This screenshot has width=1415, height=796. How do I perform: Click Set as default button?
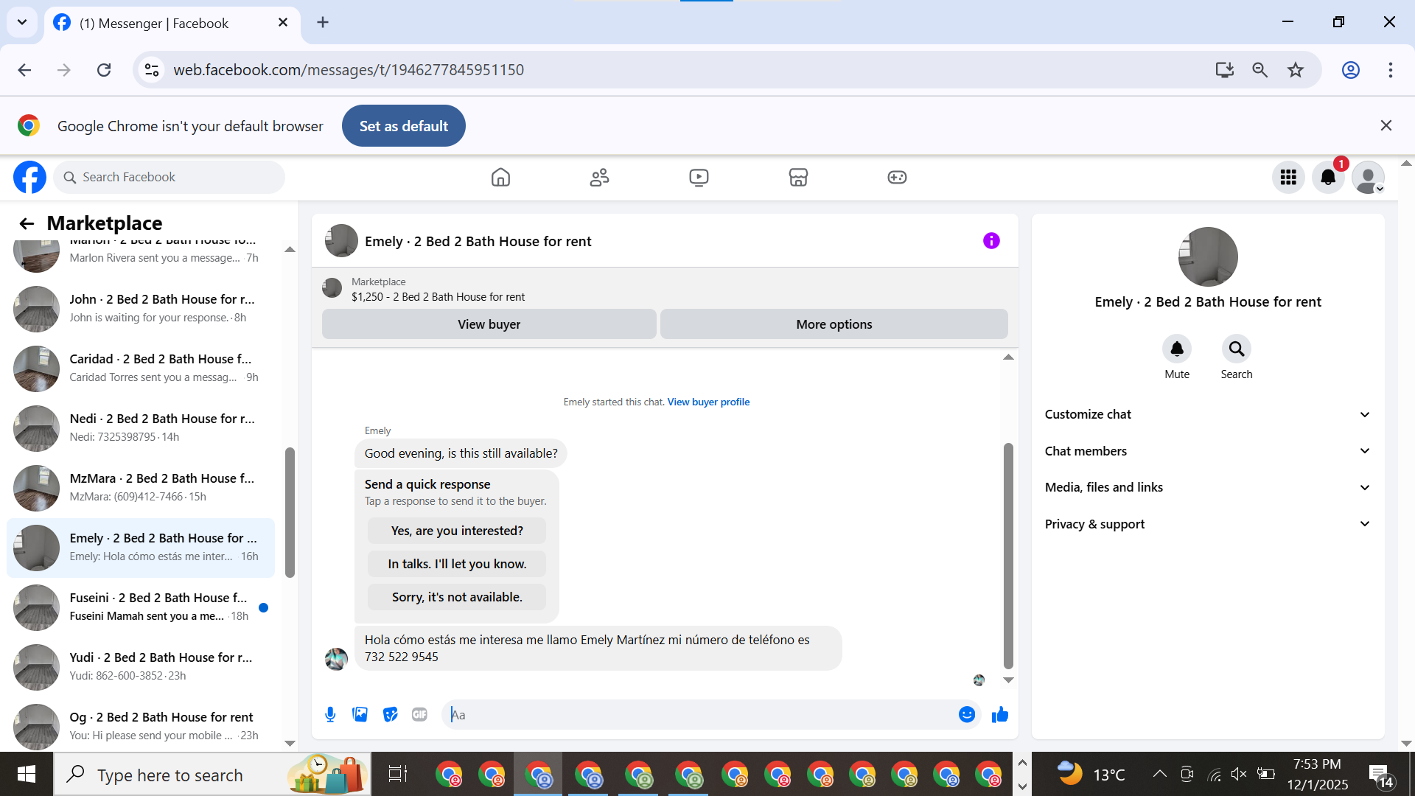coord(404,126)
